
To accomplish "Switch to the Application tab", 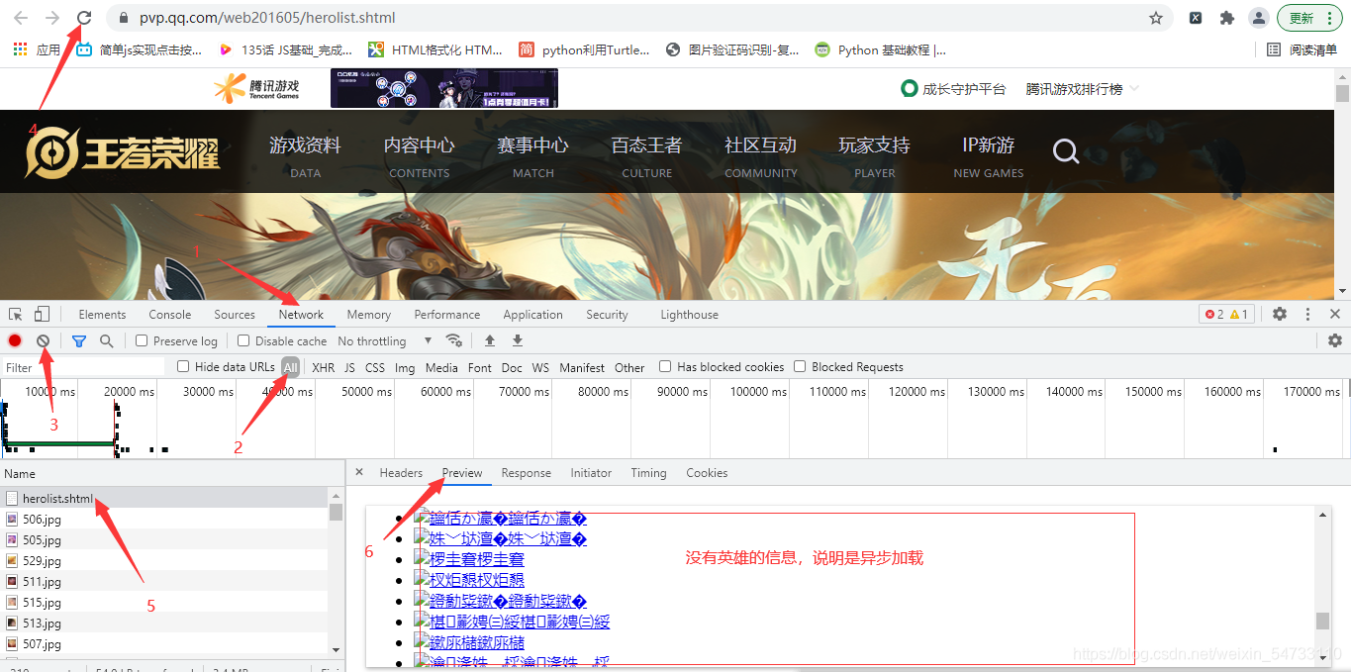I will pyautogui.click(x=532, y=315).
